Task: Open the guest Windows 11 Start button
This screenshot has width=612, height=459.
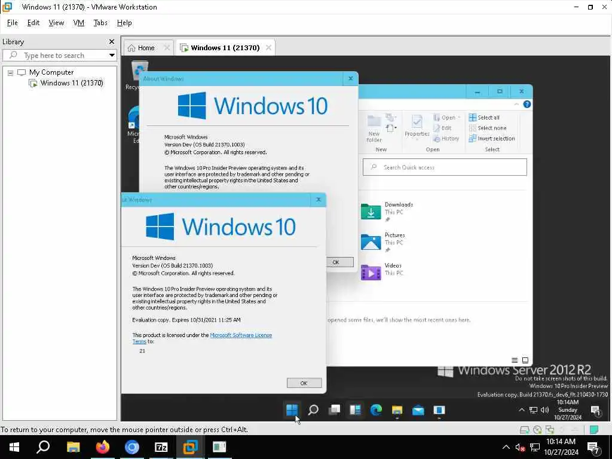Action: 292,409
